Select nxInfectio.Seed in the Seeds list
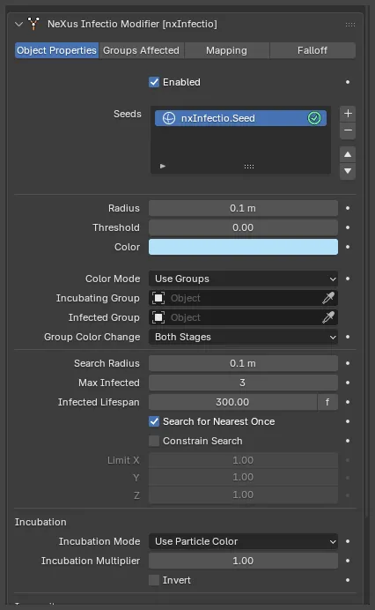 [240, 118]
